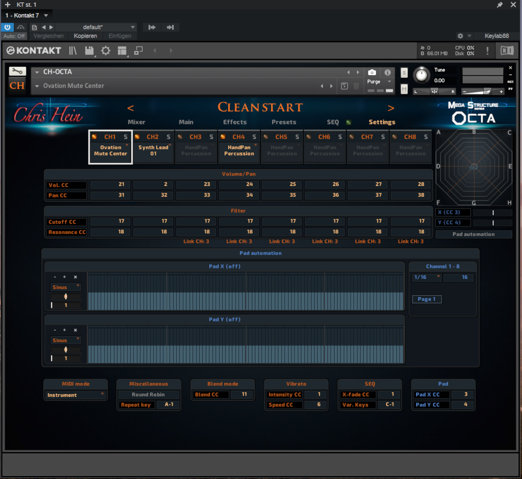The height and width of the screenshot is (479, 522).
Task: Open the host plugin settings gear
Action: pos(460,36)
